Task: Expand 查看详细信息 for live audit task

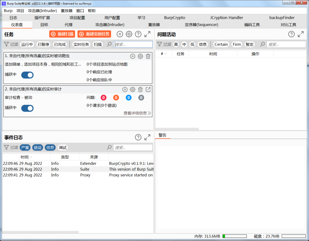Action: point(137,113)
